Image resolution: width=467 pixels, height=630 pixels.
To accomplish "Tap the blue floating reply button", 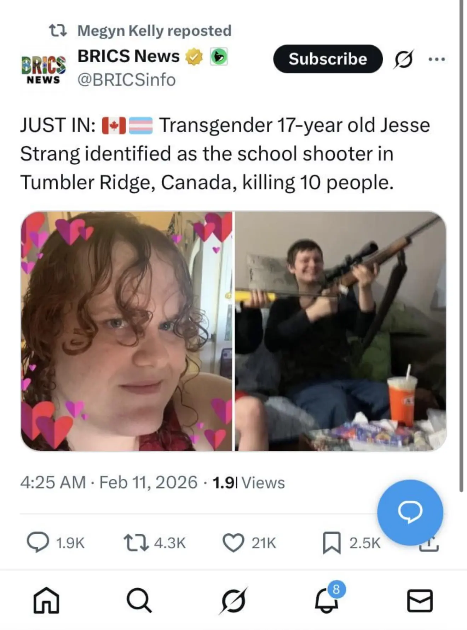I will [x=410, y=512].
